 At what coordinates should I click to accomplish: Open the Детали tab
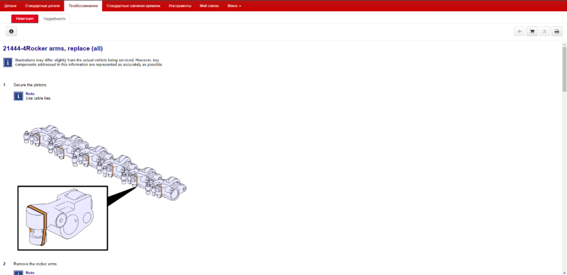[x=10, y=6]
